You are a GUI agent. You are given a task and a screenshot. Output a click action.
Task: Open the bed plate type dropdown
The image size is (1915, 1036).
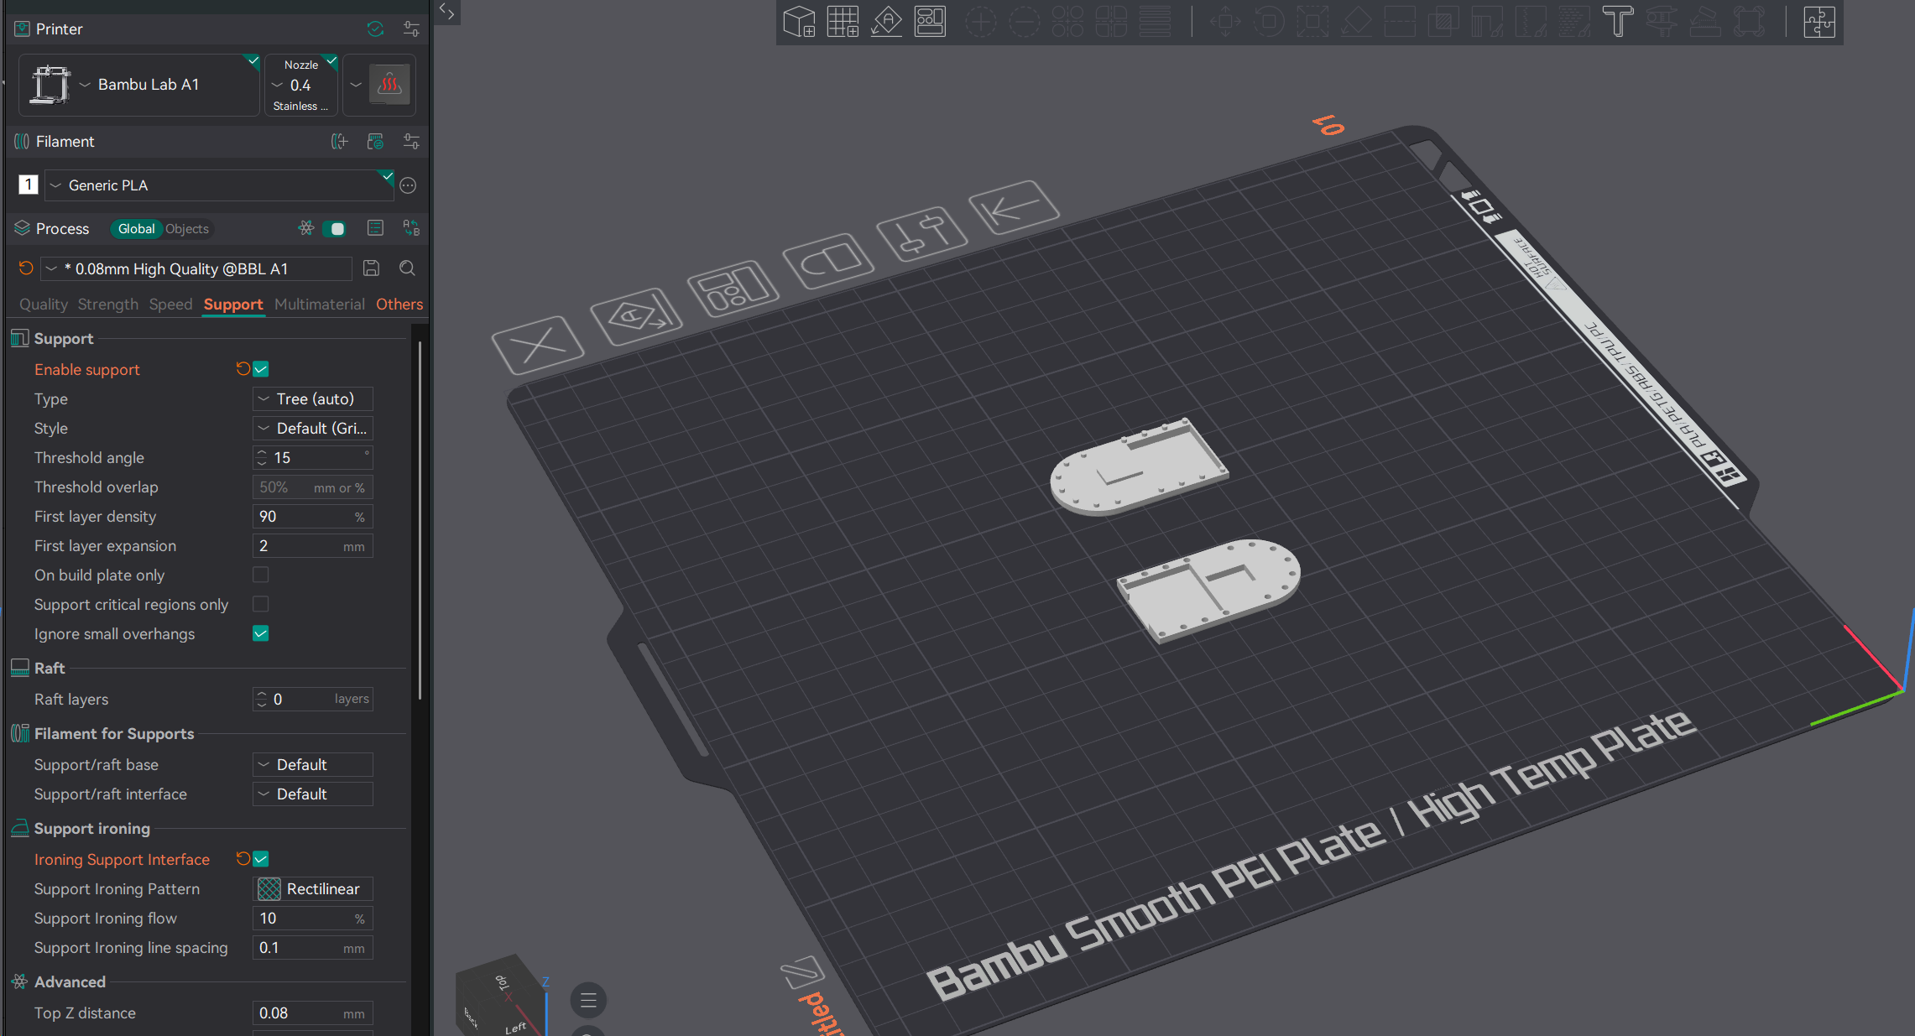(x=380, y=85)
